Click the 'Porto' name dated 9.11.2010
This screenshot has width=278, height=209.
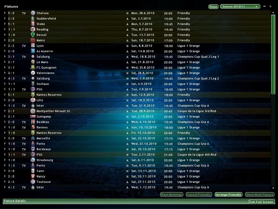(41, 165)
